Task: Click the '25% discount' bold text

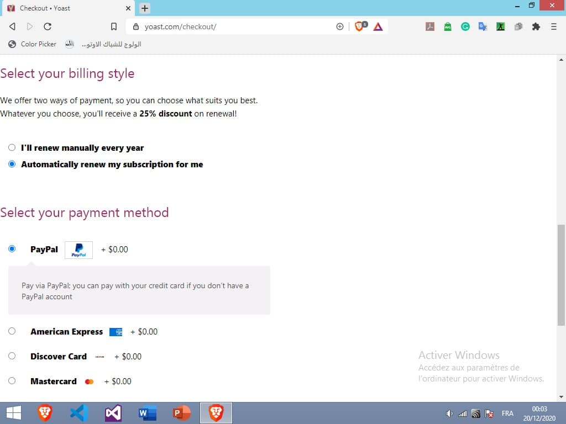Action: coord(166,114)
